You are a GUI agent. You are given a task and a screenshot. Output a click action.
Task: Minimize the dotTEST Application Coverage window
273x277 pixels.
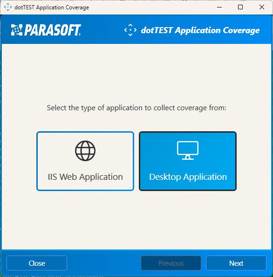[219, 7]
